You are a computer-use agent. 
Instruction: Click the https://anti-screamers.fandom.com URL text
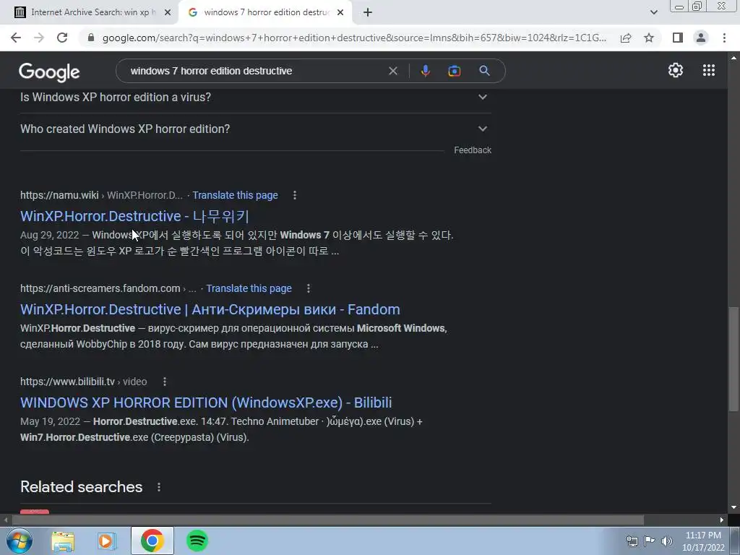click(100, 288)
